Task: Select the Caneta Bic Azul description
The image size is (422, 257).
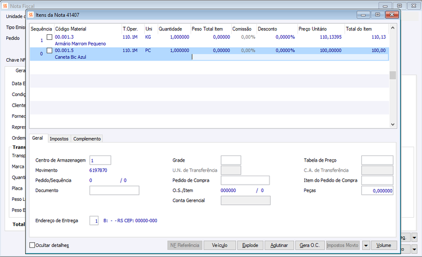Action: [x=70, y=57]
